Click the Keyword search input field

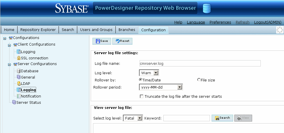point(186,118)
